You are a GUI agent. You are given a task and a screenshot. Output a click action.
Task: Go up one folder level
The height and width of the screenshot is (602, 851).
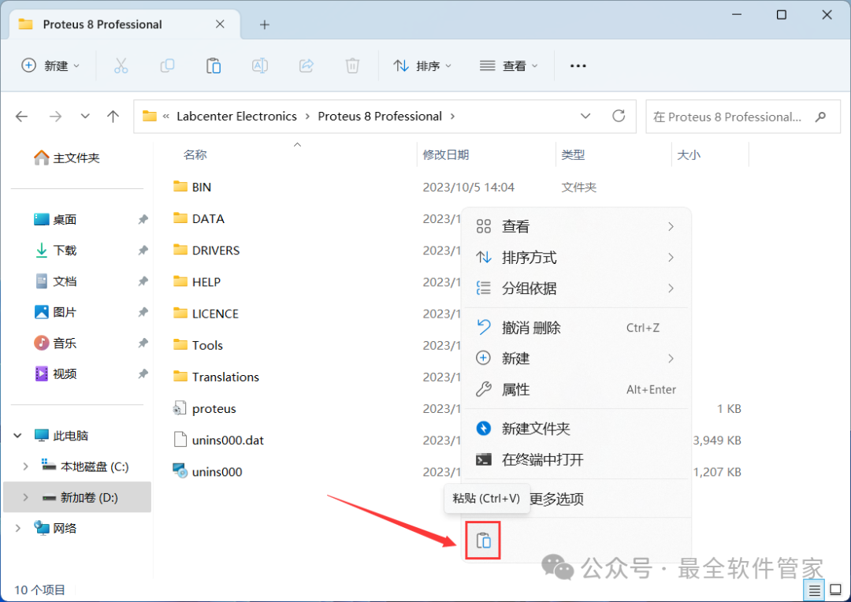[113, 116]
